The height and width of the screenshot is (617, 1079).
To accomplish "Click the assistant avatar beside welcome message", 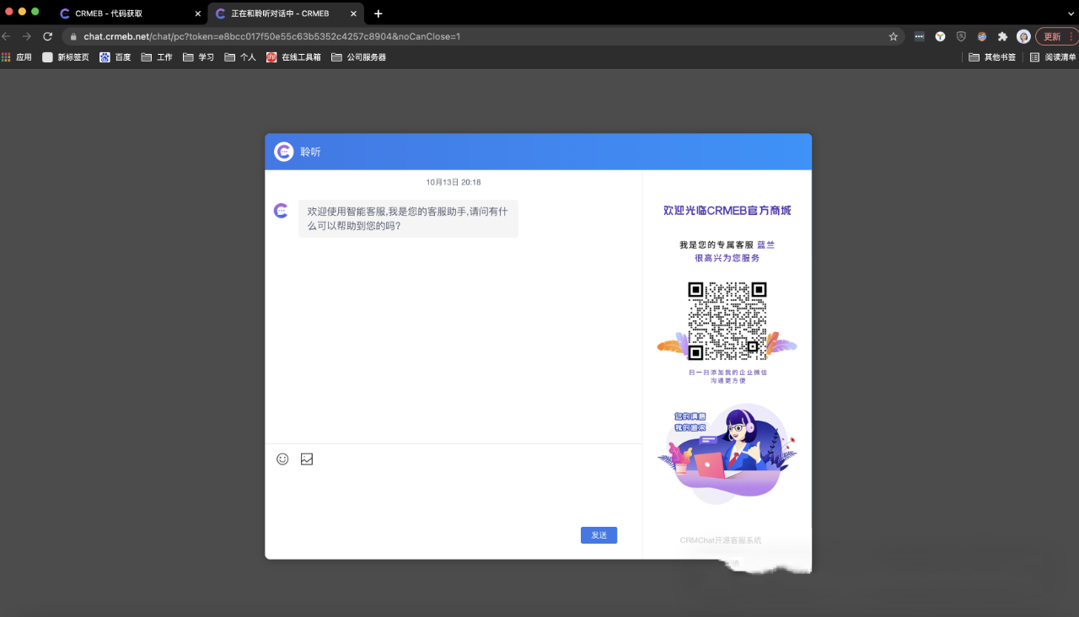I will point(282,211).
